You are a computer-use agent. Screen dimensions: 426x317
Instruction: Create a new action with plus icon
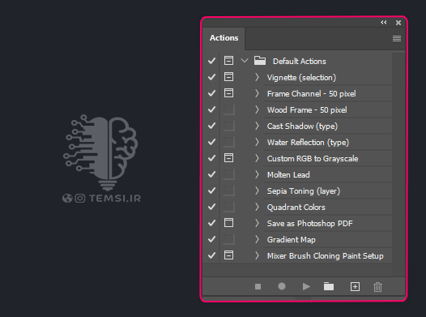coord(355,286)
